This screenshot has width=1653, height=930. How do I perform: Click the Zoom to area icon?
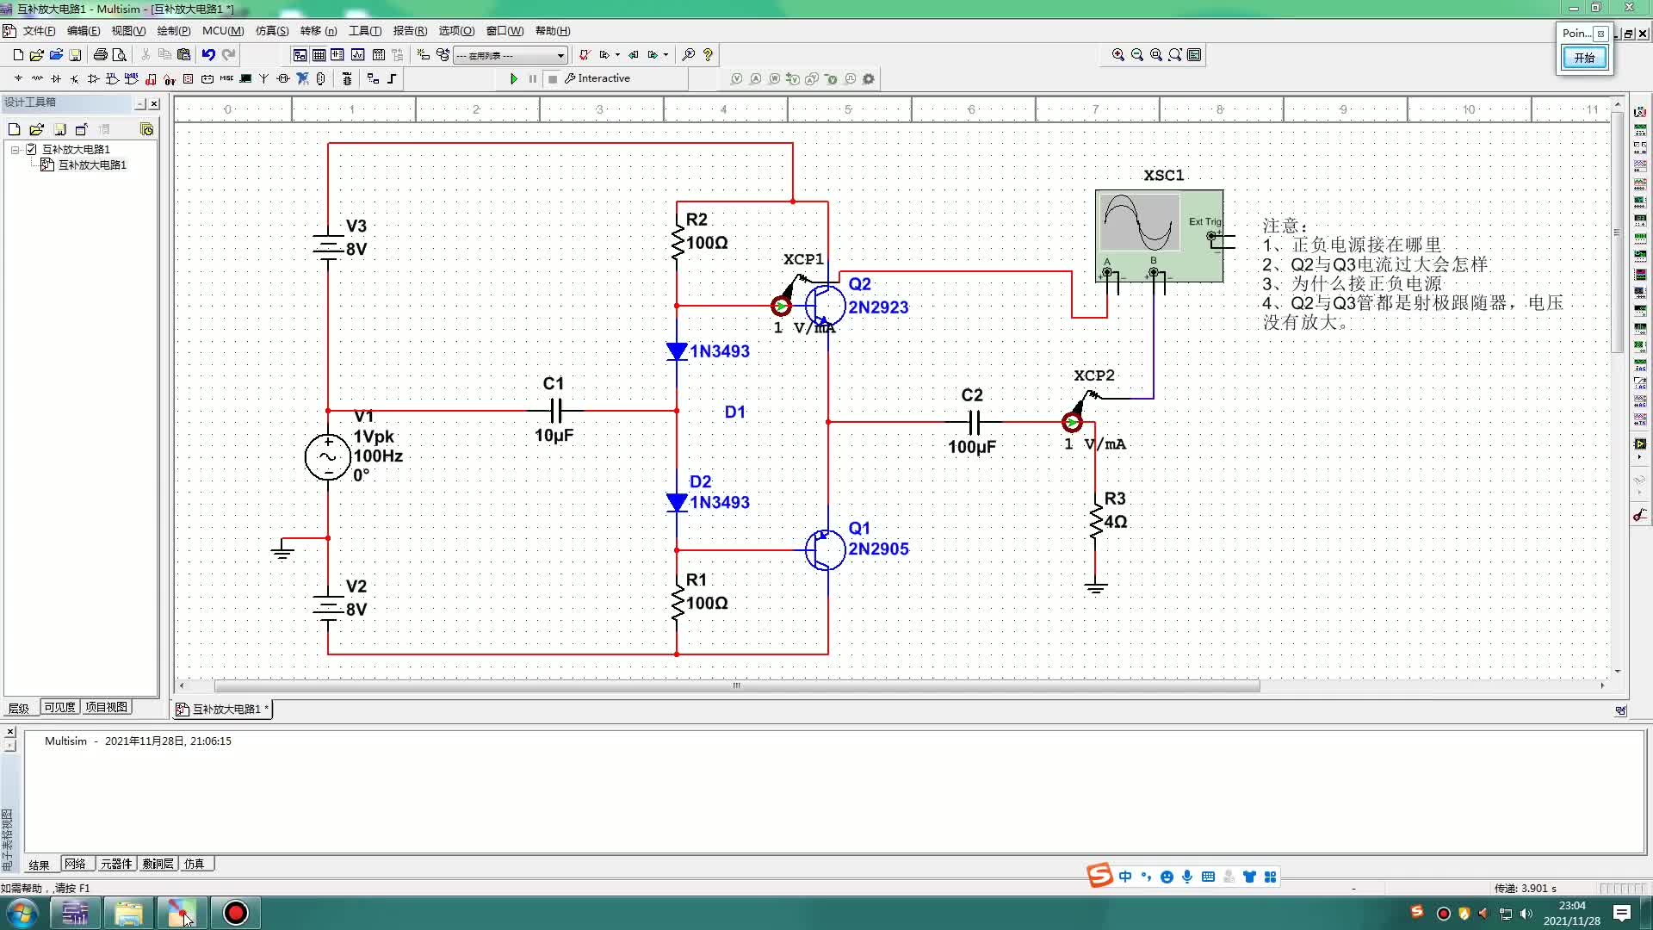point(1156,54)
